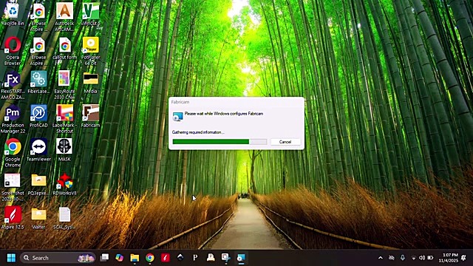Open the Recycle Bin desktop icon

[13, 13]
